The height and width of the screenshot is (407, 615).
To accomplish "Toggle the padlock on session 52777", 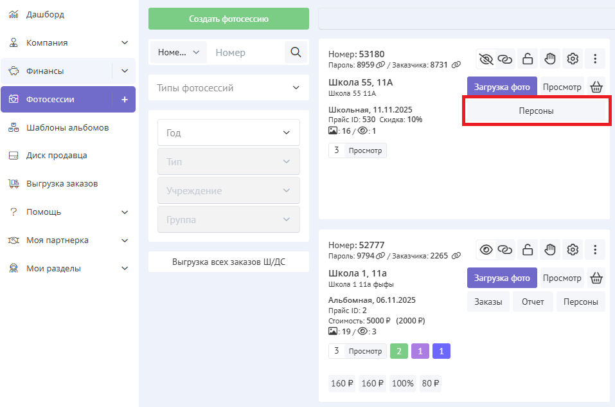I will click(x=528, y=249).
